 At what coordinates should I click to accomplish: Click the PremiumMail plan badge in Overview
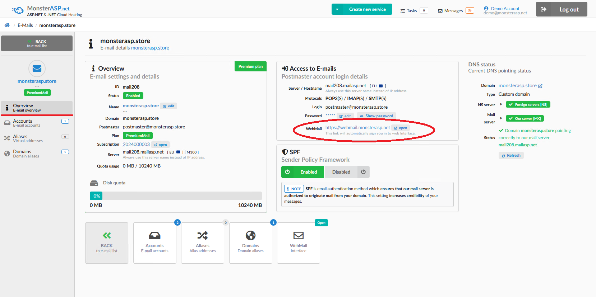(138, 136)
